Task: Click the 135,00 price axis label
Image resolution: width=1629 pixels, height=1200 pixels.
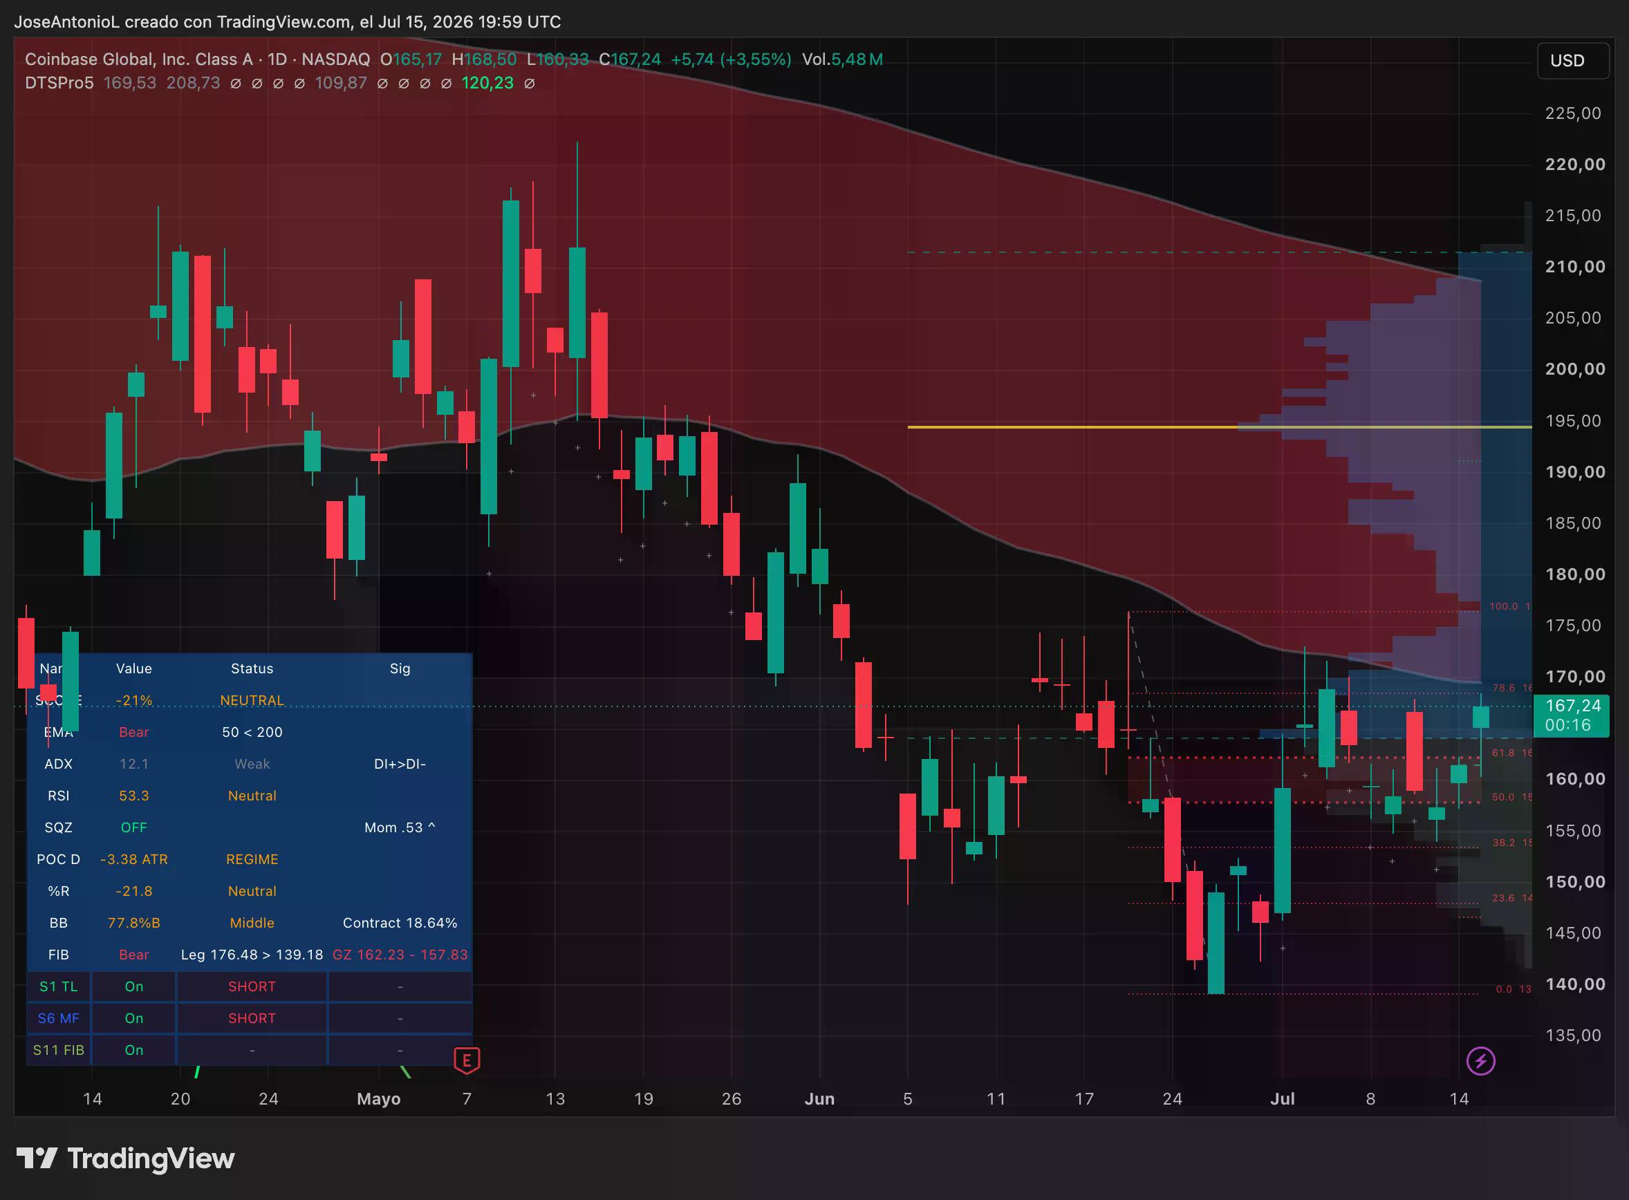Action: click(1573, 1035)
